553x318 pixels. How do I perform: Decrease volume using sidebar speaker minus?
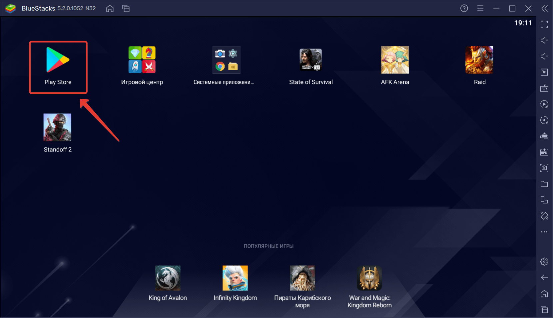pyautogui.click(x=544, y=56)
